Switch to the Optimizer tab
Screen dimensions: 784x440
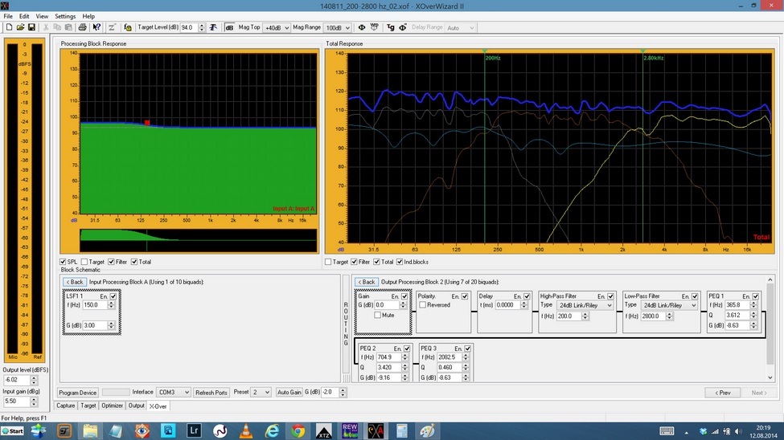tap(112, 405)
